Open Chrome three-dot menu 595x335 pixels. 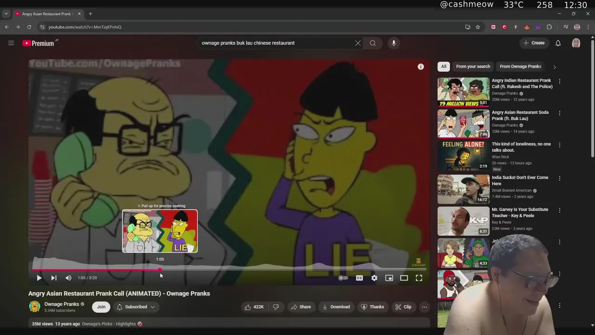[588, 27]
